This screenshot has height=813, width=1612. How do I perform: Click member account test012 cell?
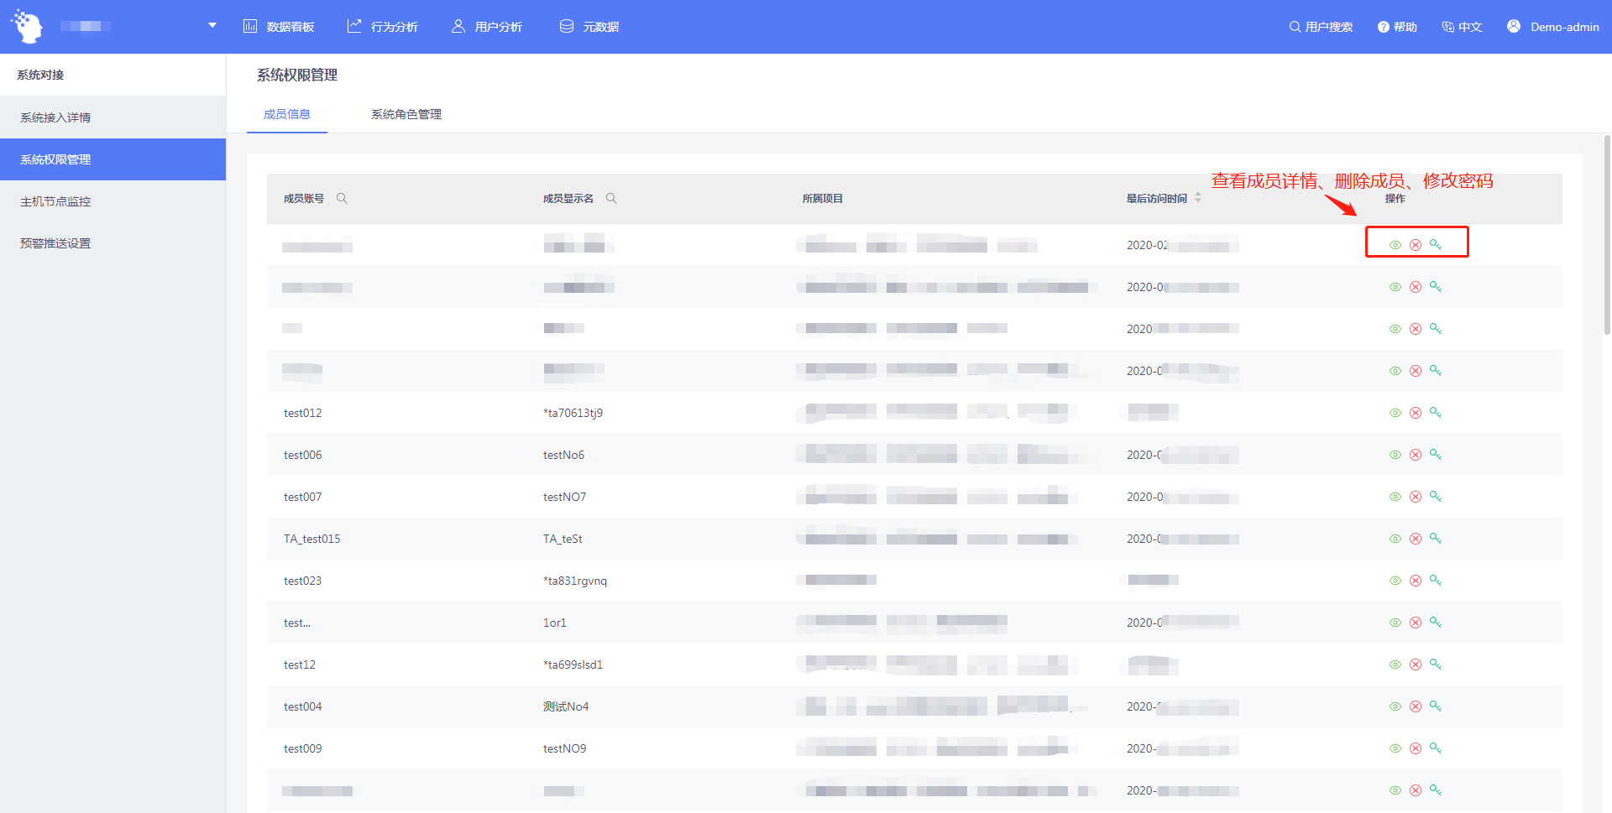click(303, 413)
